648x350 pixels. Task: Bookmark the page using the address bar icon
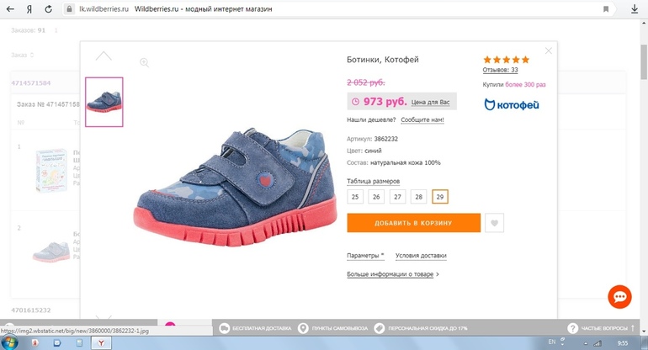point(604,8)
